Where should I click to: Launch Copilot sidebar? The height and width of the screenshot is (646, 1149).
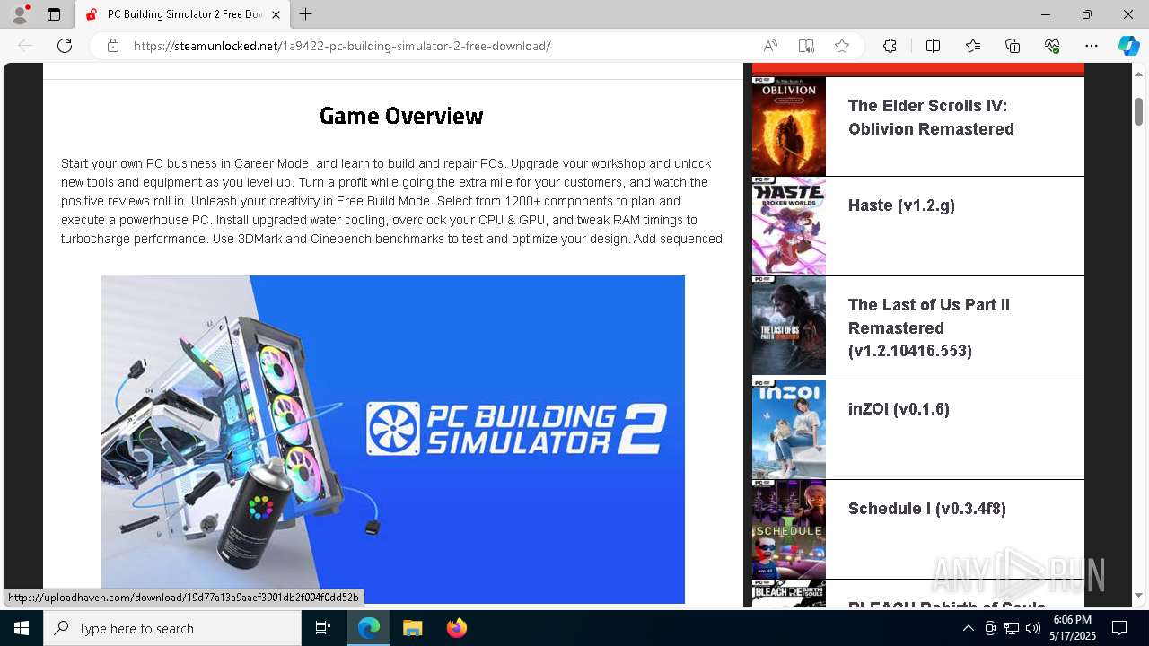1128,46
